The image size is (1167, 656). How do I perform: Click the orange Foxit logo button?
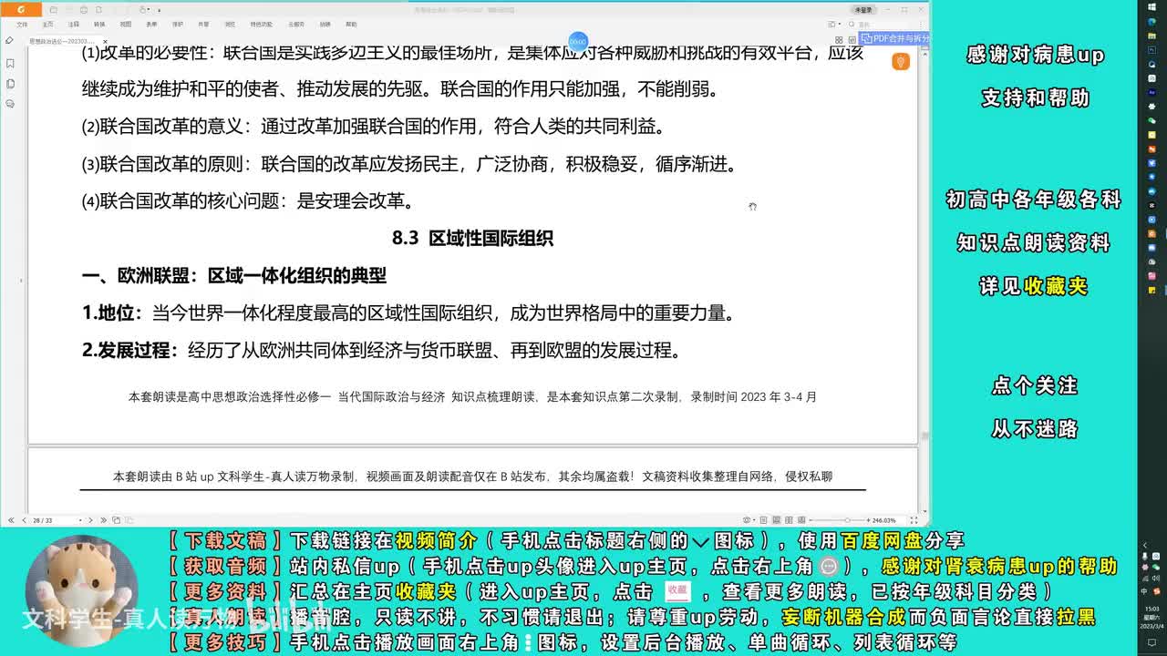pyautogui.click(x=21, y=9)
